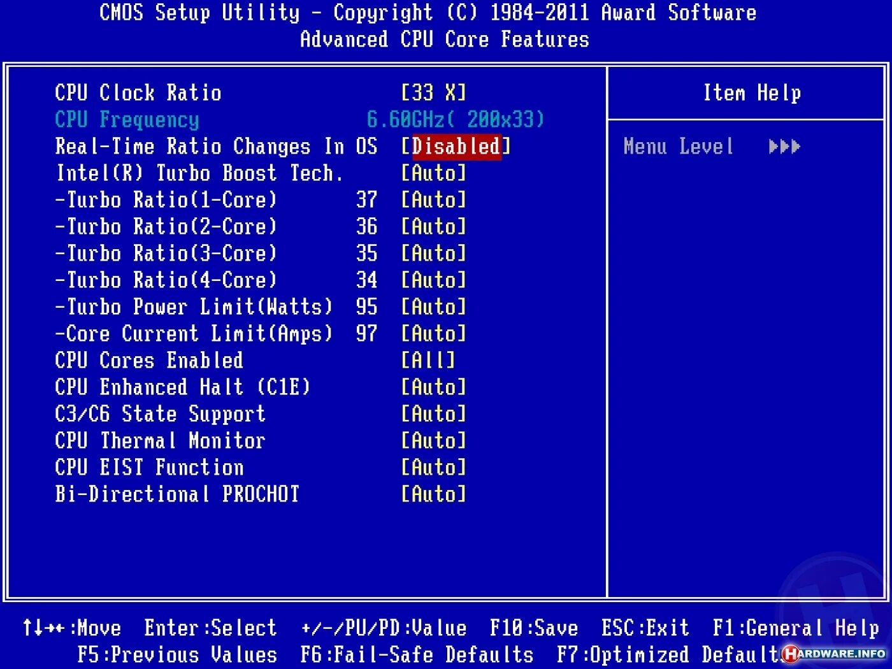Select CPU Thermal Monitor label
Screen dimensions: 892x669
pyautogui.click(x=160, y=441)
